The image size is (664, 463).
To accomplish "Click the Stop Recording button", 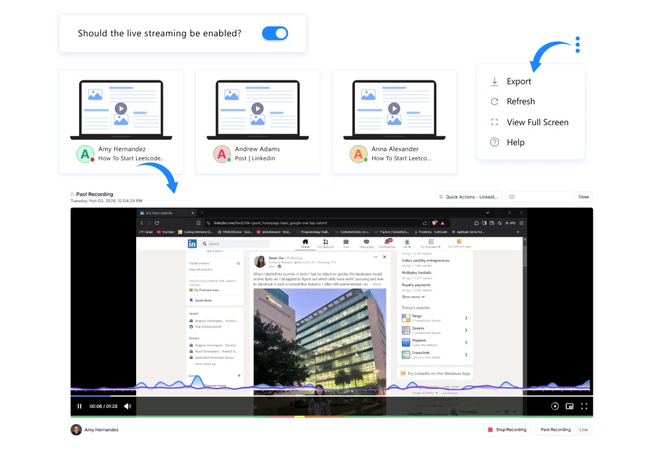I will (506, 429).
